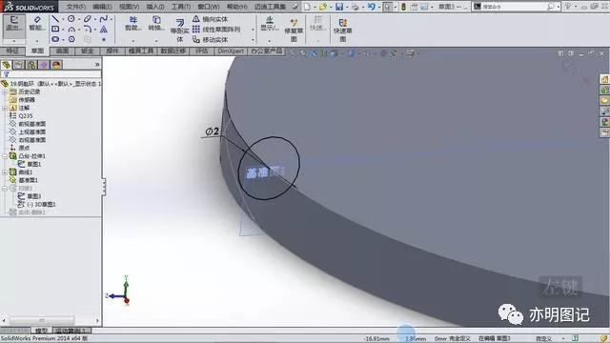Viewport: 610px width, 343px height.
Task: Open dropdown arrow under 剪裁 trim button
Action: coord(133,40)
